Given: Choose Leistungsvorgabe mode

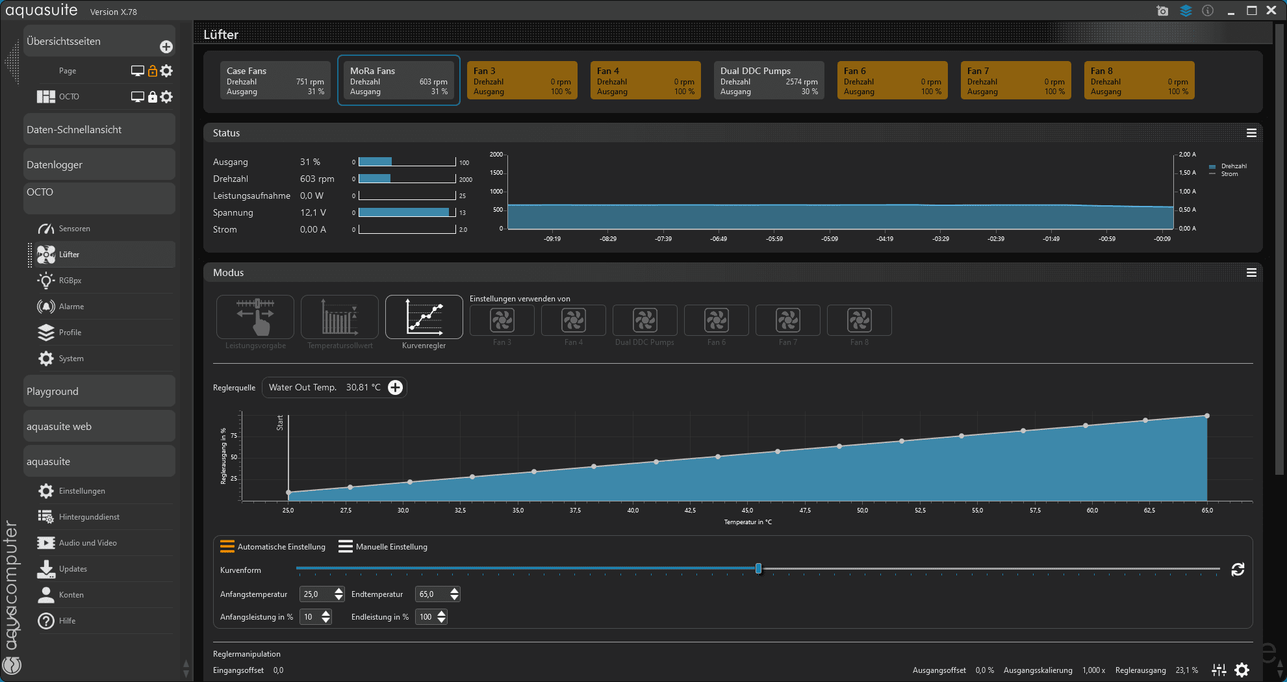Looking at the screenshot, I should [x=255, y=317].
